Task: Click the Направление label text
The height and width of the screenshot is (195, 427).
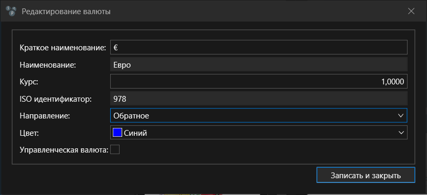Action: (45, 116)
